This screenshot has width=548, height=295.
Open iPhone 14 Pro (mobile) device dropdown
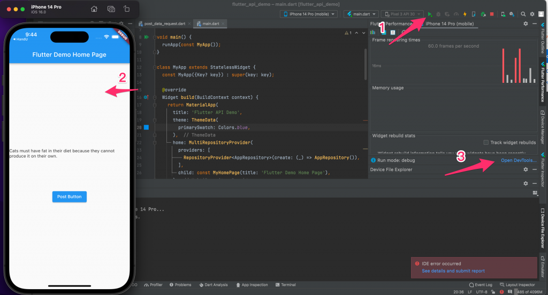(309, 14)
